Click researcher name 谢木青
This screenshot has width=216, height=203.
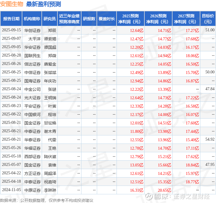(x=50, y=131)
